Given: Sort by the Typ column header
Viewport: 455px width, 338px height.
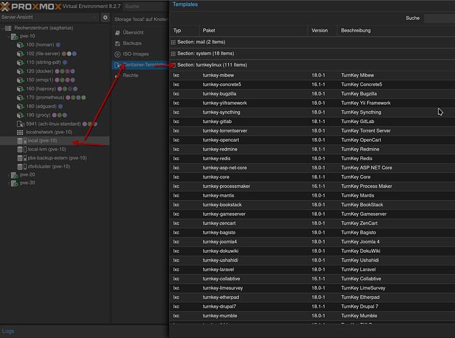Looking at the screenshot, I should coord(184,30).
